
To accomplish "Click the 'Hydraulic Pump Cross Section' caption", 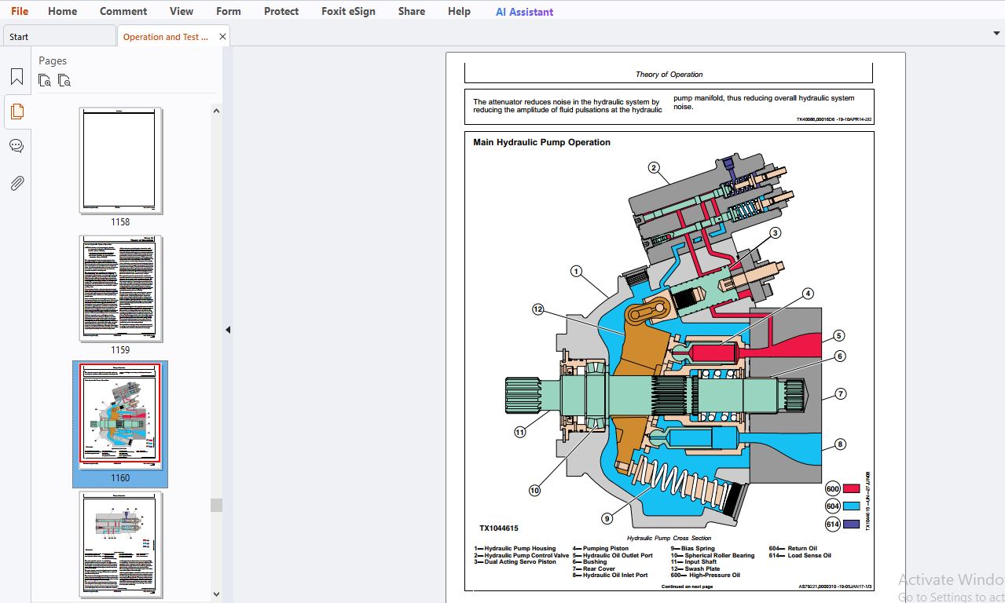I will click(669, 538).
